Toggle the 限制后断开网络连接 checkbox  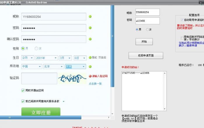182,38
